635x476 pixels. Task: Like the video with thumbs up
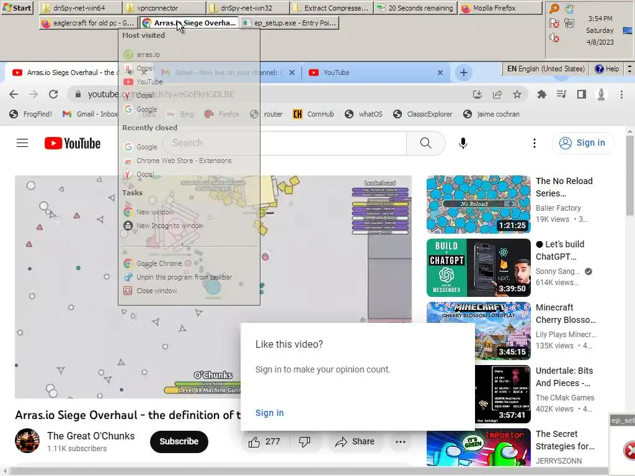264,441
